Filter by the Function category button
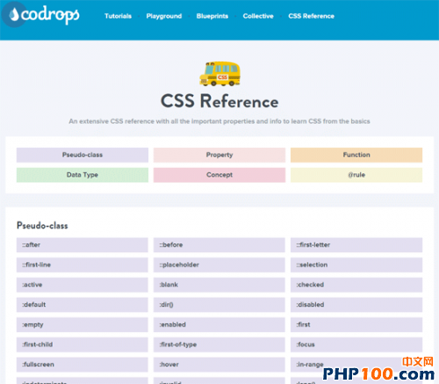This screenshot has width=439, height=384. click(356, 155)
